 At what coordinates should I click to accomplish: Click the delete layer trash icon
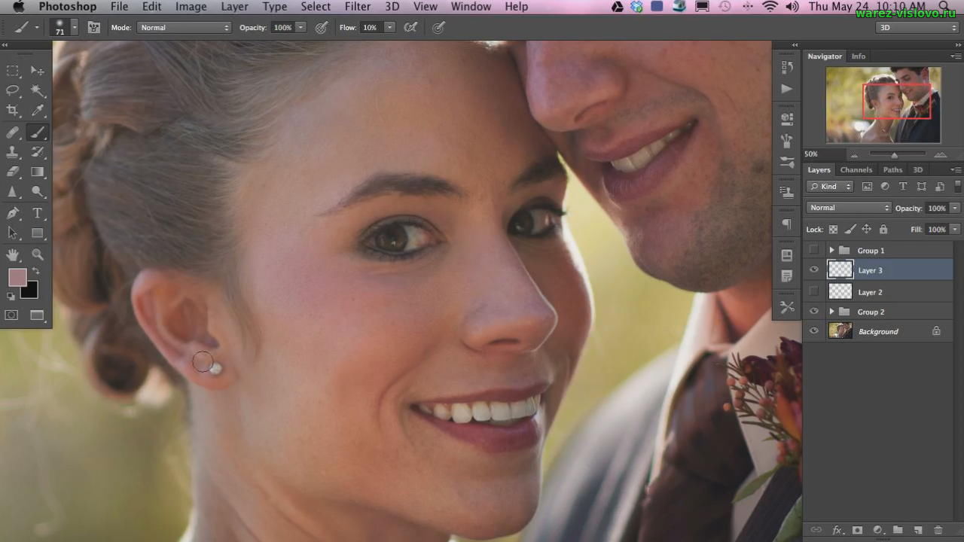[938, 531]
